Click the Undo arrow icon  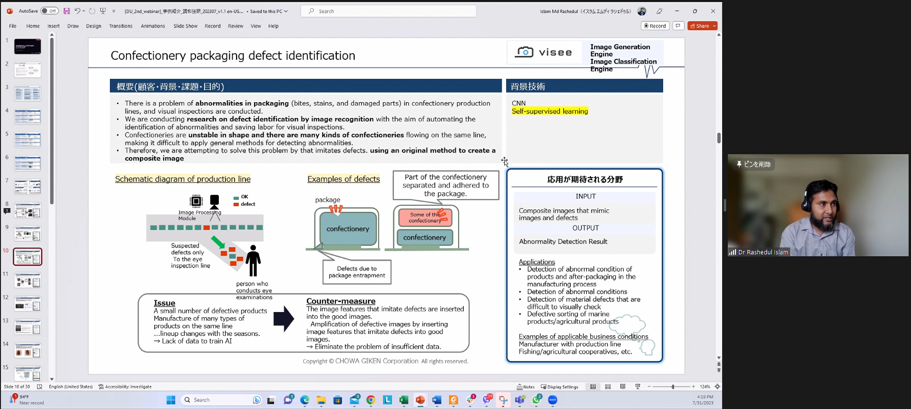click(x=77, y=11)
